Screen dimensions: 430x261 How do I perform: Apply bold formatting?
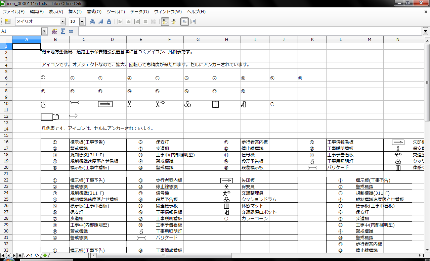tap(92, 21)
